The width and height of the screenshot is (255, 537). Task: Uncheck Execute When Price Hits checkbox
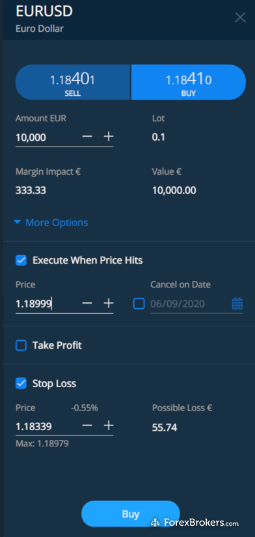click(21, 261)
